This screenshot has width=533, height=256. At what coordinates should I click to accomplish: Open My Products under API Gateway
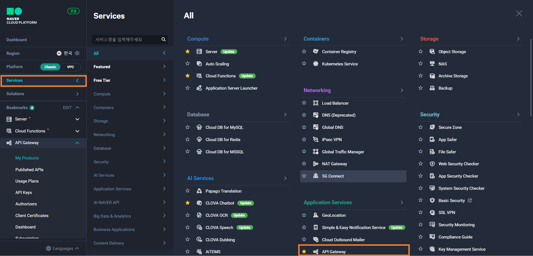click(x=27, y=158)
